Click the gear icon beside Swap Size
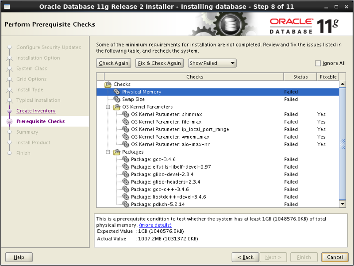The height and width of the screenshot is (266, 354). 117,99
